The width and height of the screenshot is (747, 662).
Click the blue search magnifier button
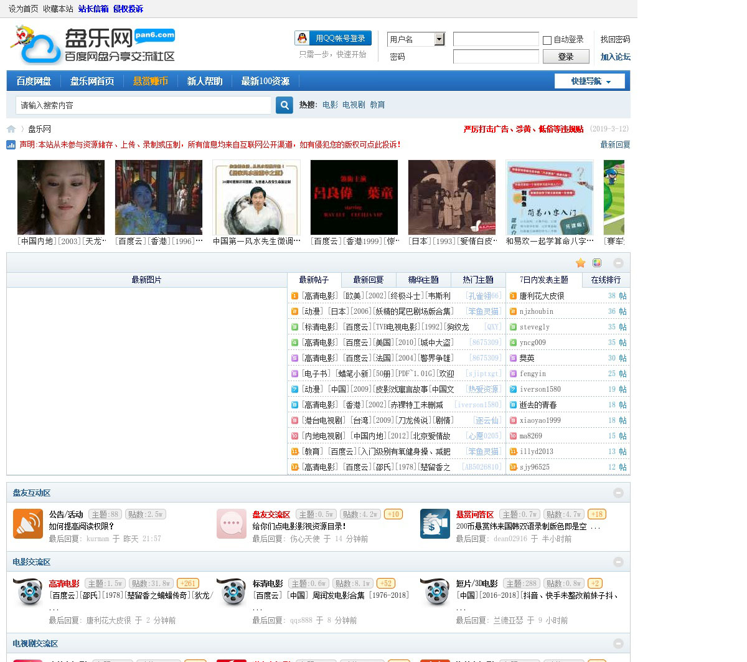284,105
